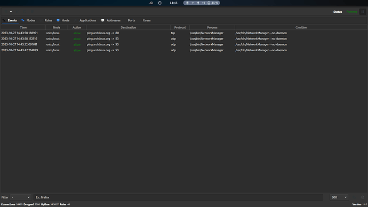Select event row timestamped 14:43:58.152516
This screenshot has width=368, height=207.
click(184, 39)
